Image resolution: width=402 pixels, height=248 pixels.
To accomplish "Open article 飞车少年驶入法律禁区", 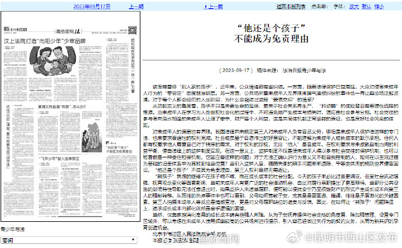I will (x=59, y=159).
